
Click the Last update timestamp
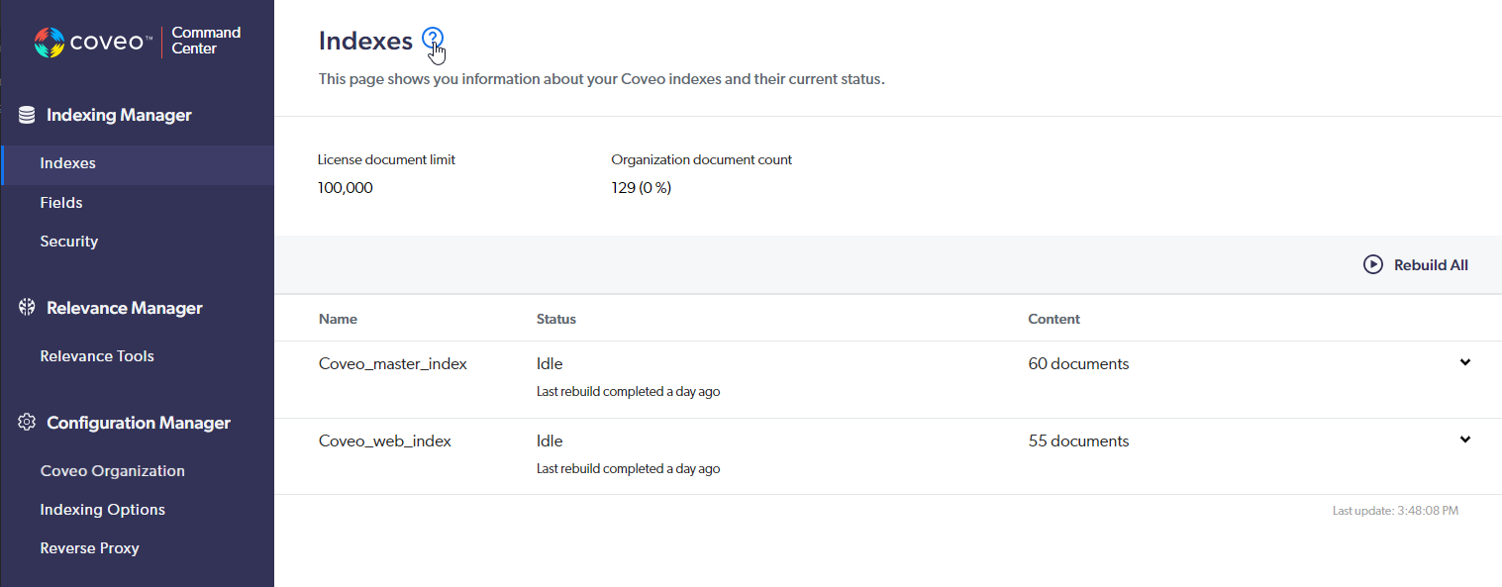[x=1395, y=511]
